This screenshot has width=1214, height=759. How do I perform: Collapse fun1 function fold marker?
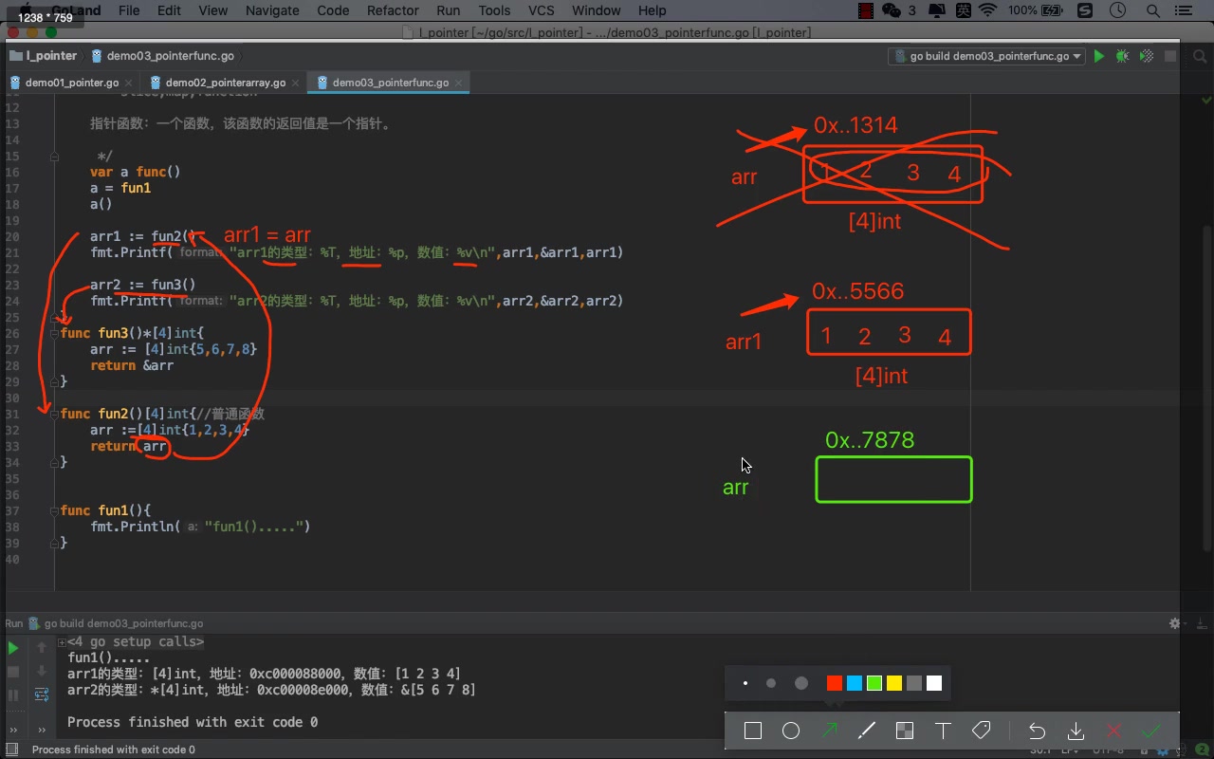[x=55, y=510]
